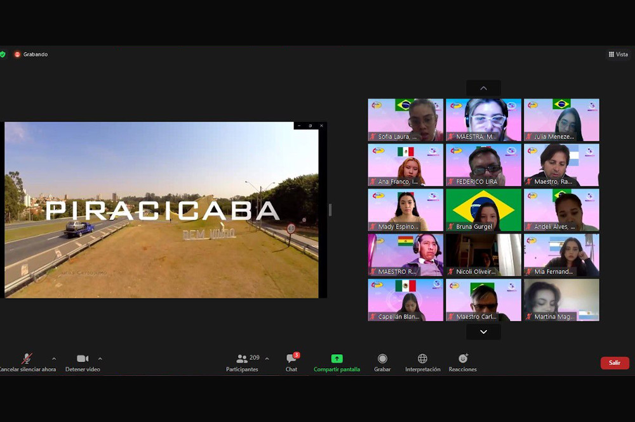Unmute microphone with Cancelar silenciar ahora
This screenshot has width=635, height=422.
(27, 359)
